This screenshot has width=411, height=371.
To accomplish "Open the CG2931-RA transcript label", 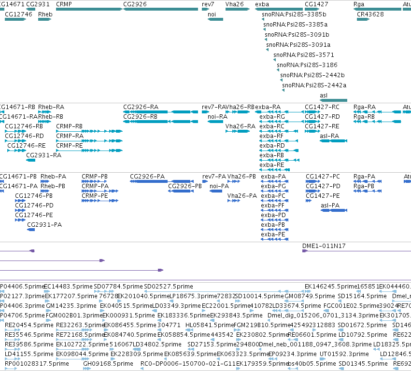I will click(44, 155).
